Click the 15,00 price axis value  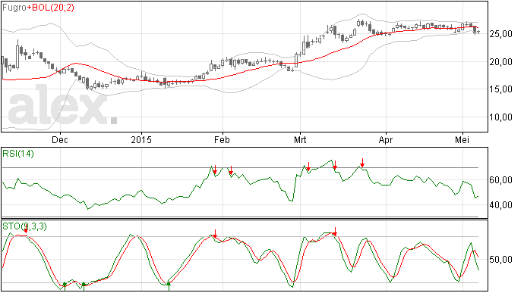(x=500, y=89)
